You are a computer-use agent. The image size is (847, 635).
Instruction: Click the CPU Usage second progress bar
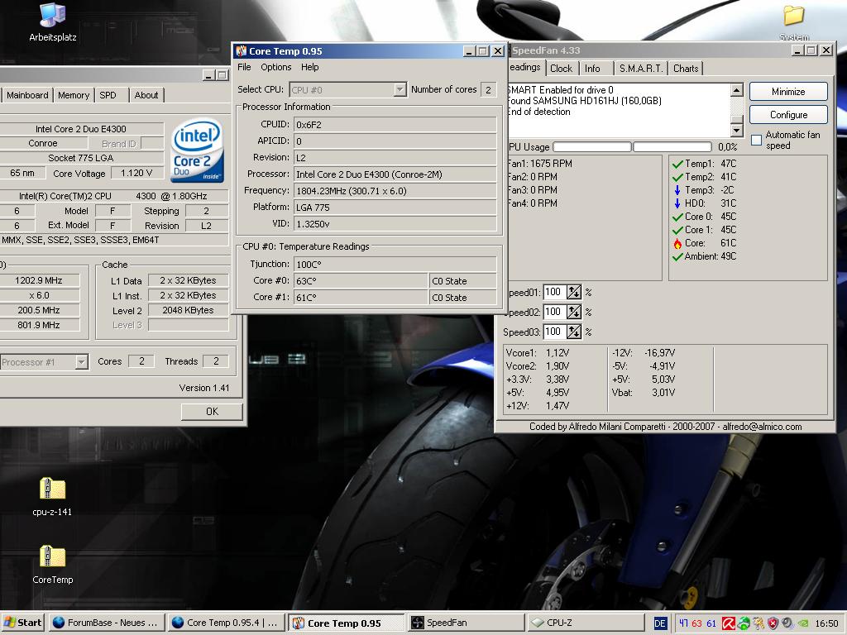click(672, 147)
